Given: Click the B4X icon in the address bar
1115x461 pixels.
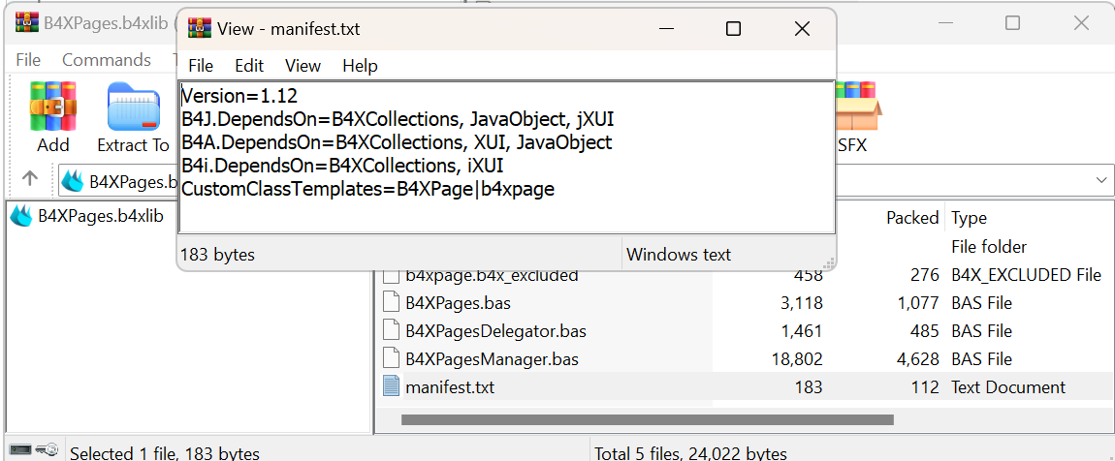Looking at the screenshot, I should point(74,182).
